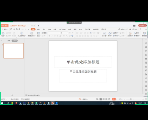Screen dimensions: 148x120
Task: Click the Undo arrow in quick access toolbar
Action: [x=22, y=29]
